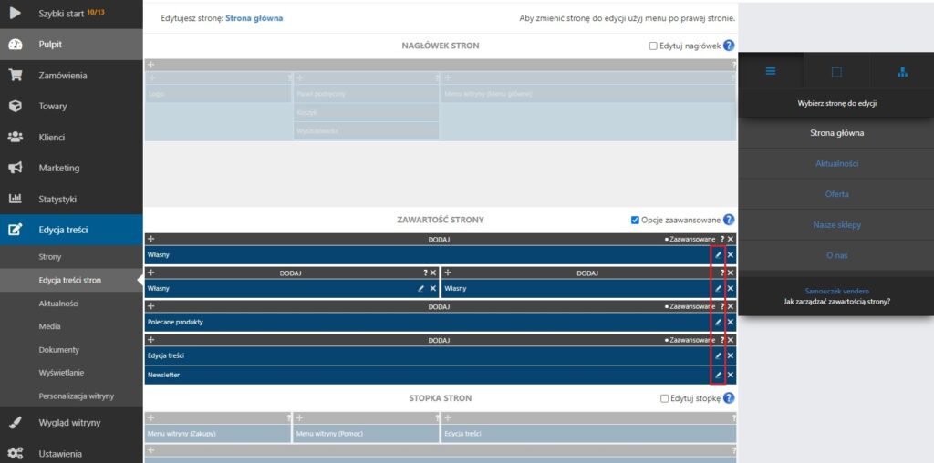Open the Samouczek vendero tutorial link
934x463 pixels.
coord(836,290)
